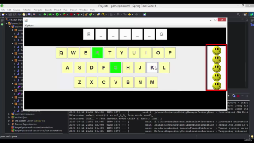Click the lightbulb tip icon in status bar

point(252,137)
